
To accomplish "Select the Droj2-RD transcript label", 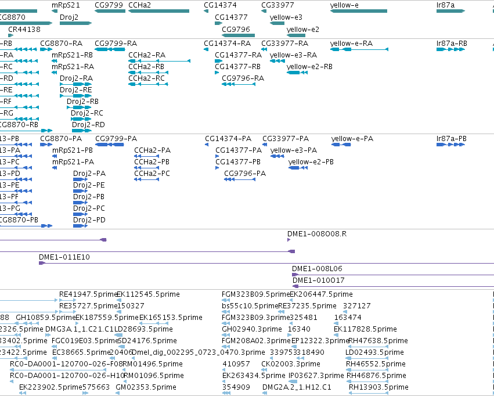I will point(88,124).
